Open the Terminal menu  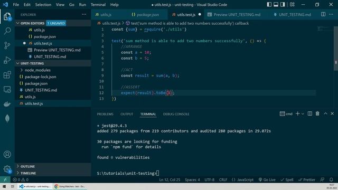(98, 5)
